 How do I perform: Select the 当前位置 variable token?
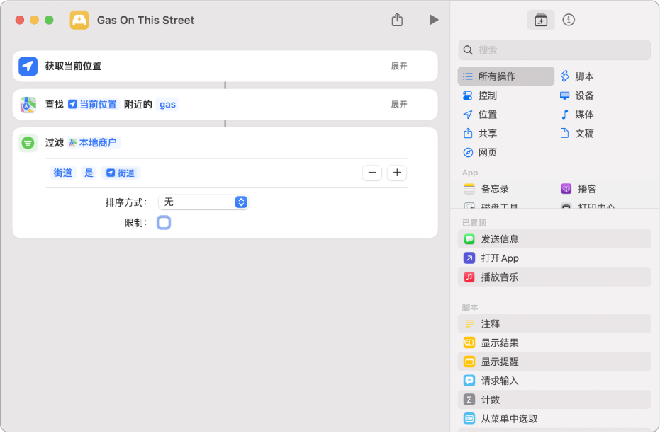[93, 104]
